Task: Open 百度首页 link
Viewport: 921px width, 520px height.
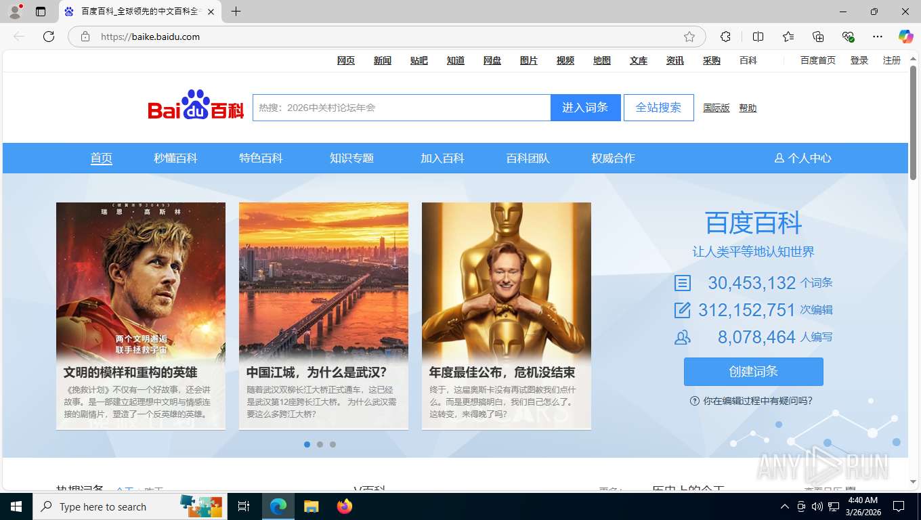Action: tap(818, 60)
